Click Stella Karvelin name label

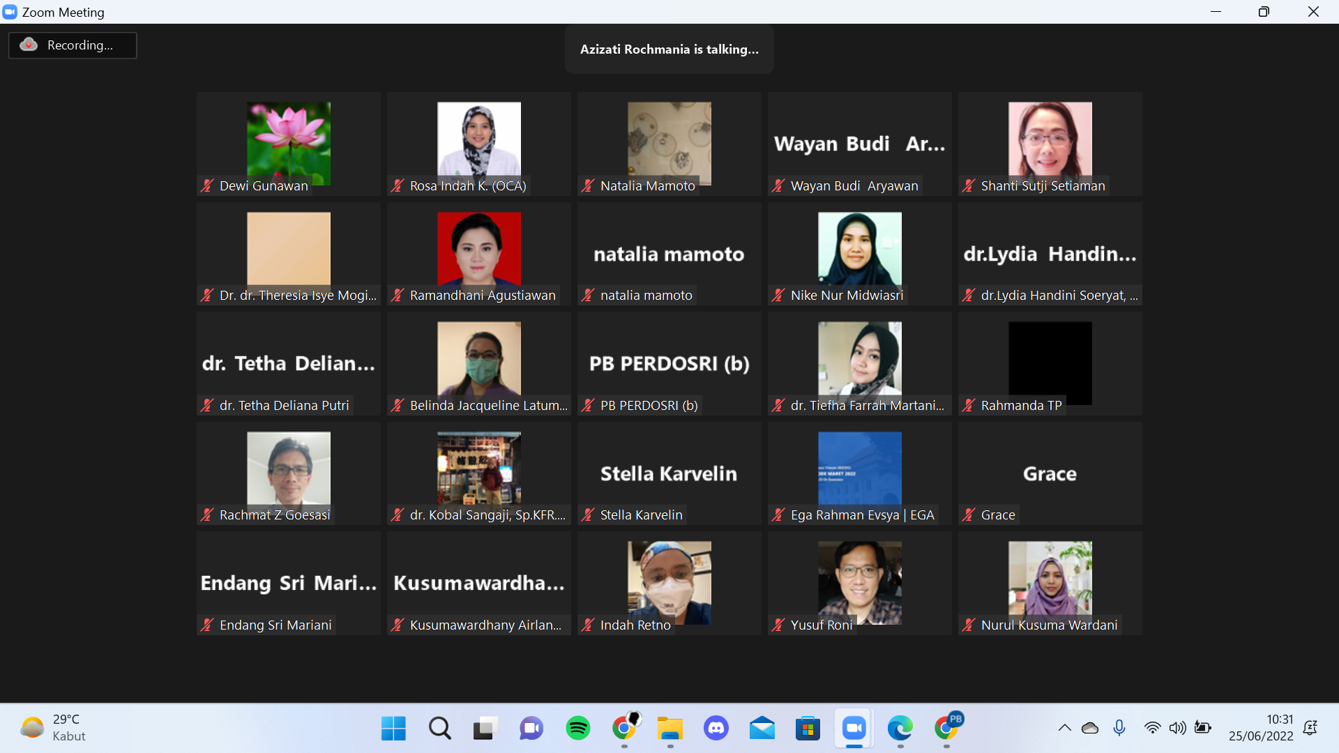(x=642, y=515)
